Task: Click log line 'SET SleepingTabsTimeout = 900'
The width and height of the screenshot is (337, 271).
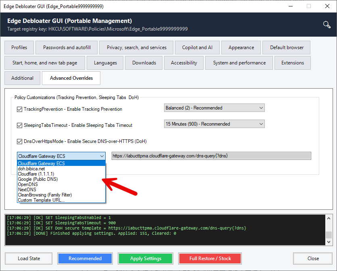Action: (61, 223)
